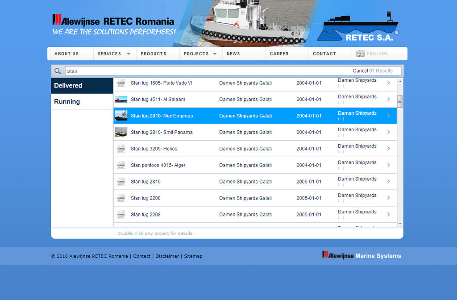Select row "Stan tug 2810- Smit Panama"

tap(255, 132)
